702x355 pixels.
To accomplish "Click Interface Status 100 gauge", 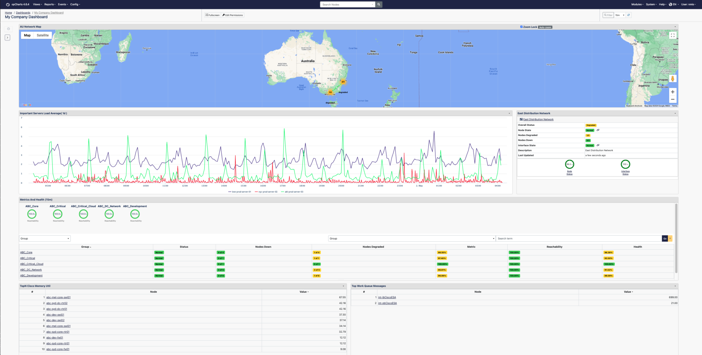I will (x=625, y=164).
